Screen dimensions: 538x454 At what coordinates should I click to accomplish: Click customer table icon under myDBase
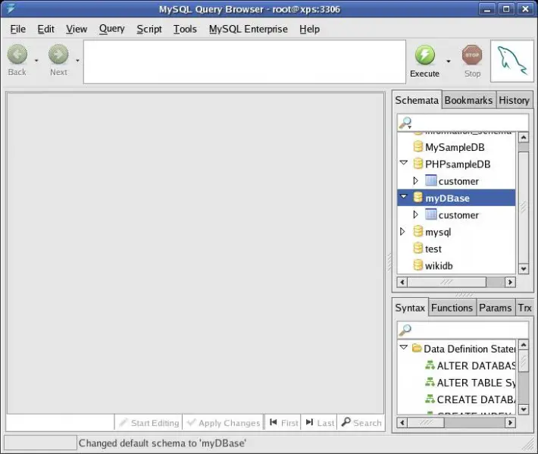point(430,214)
